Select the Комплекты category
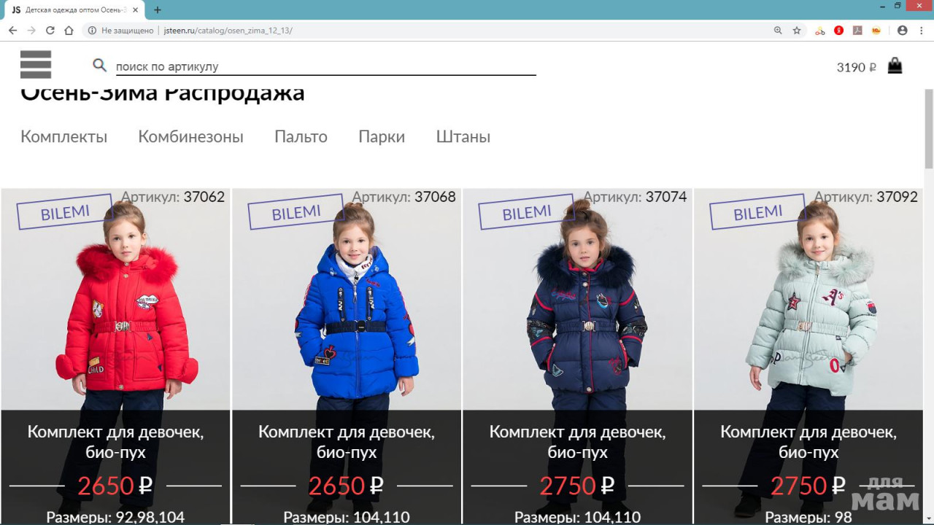This screenshot has width=934, height=525. [64, 136]
